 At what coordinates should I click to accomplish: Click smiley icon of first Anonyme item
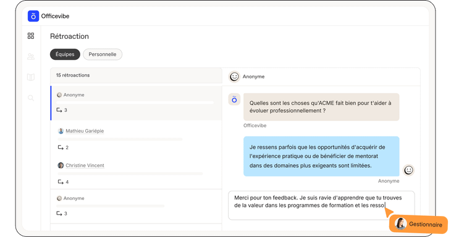59,95
